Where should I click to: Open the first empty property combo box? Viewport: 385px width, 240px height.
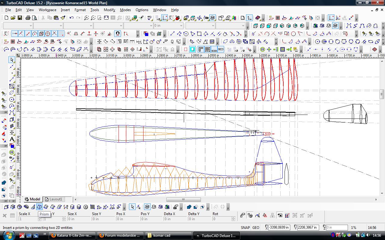coord(17,26)
